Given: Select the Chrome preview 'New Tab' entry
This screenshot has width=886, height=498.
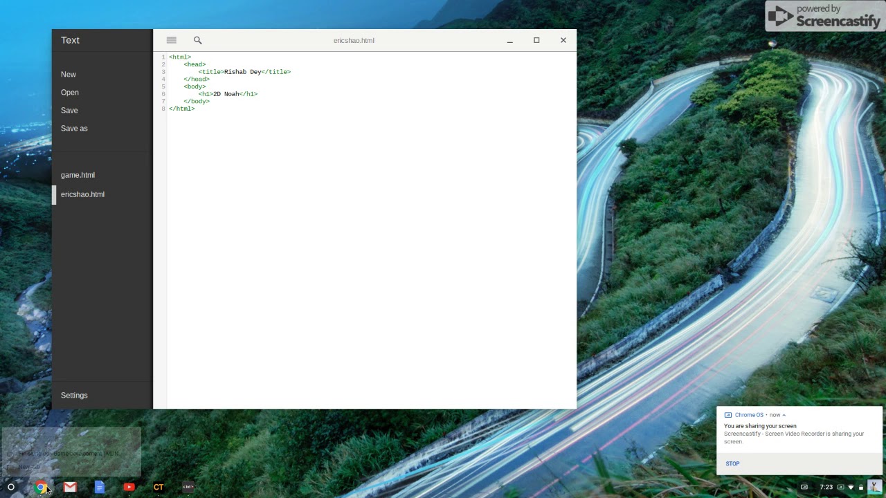Looking at the screenshot, I should tap(30, 467).
